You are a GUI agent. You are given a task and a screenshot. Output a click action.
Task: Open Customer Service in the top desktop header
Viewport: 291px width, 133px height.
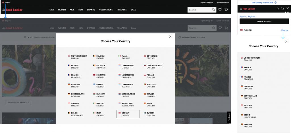coord(222,3)
